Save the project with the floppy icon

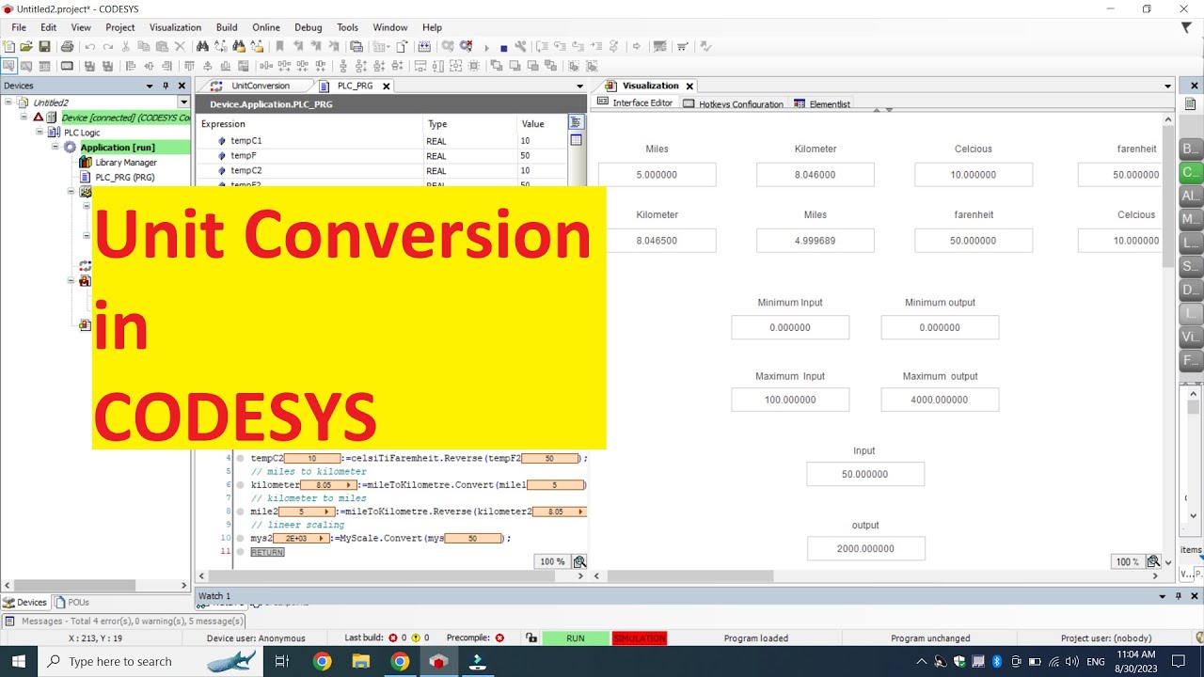click(44, 46)
